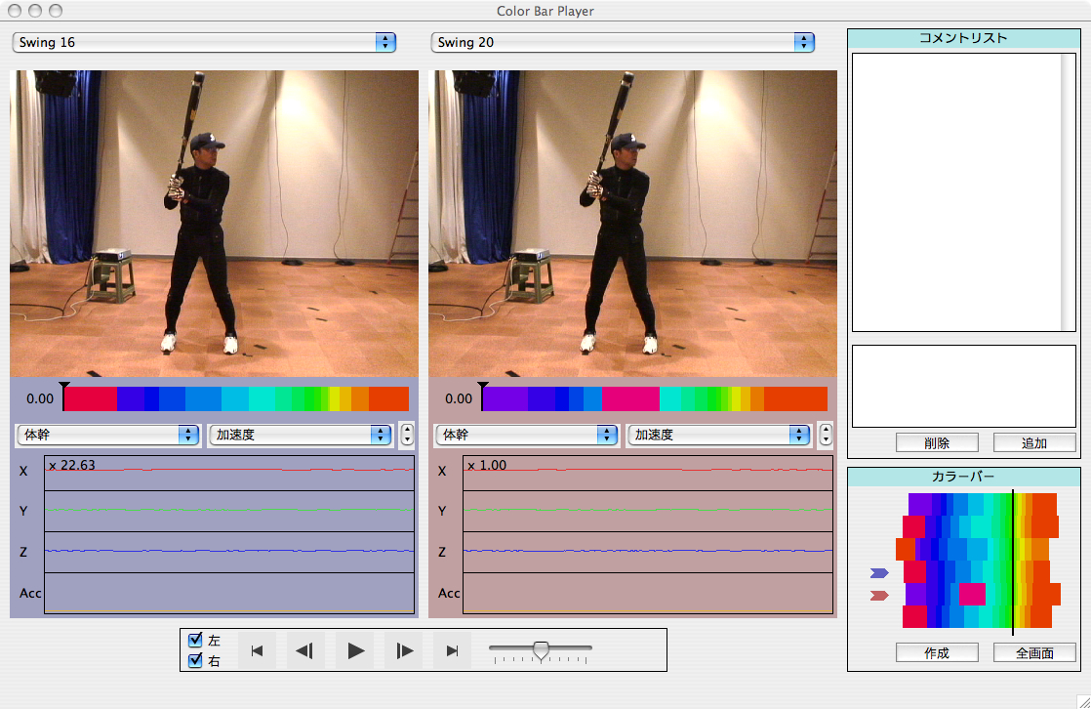
Task: Click the 追加 (add) button
Action: click(1033, 442)
